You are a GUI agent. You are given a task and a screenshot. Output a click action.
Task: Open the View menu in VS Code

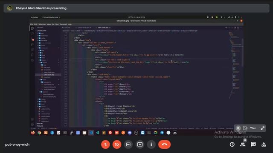point(49,24)
